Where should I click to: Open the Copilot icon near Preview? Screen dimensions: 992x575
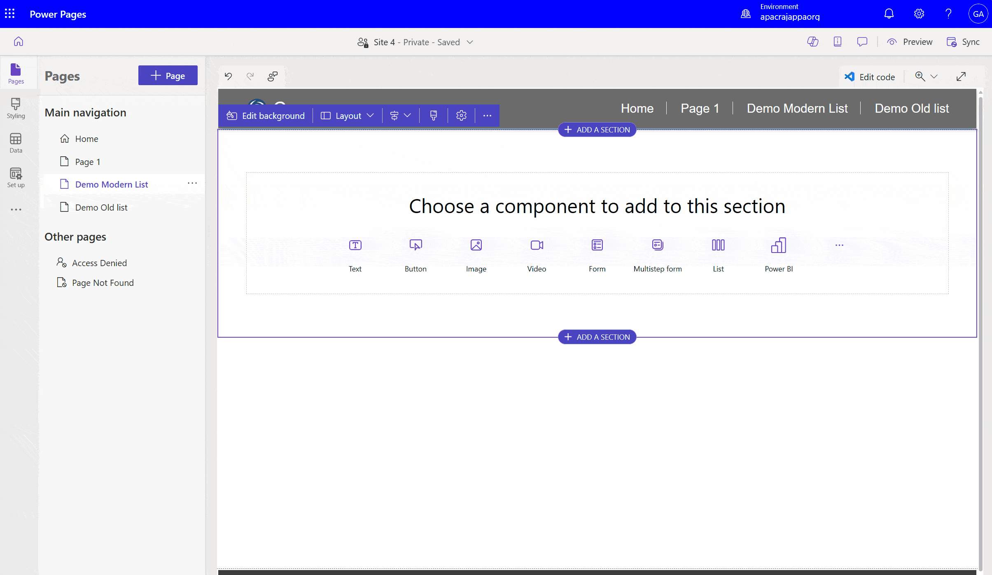pos(812,42)
